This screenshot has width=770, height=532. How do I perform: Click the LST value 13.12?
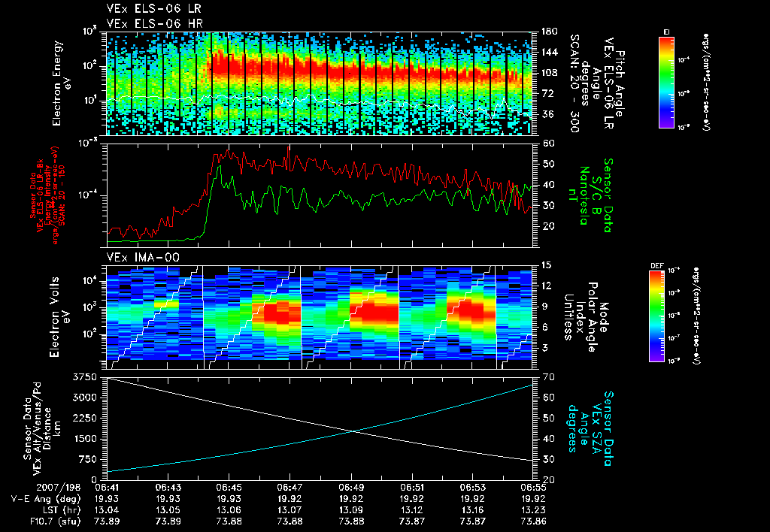click(411, 510)
